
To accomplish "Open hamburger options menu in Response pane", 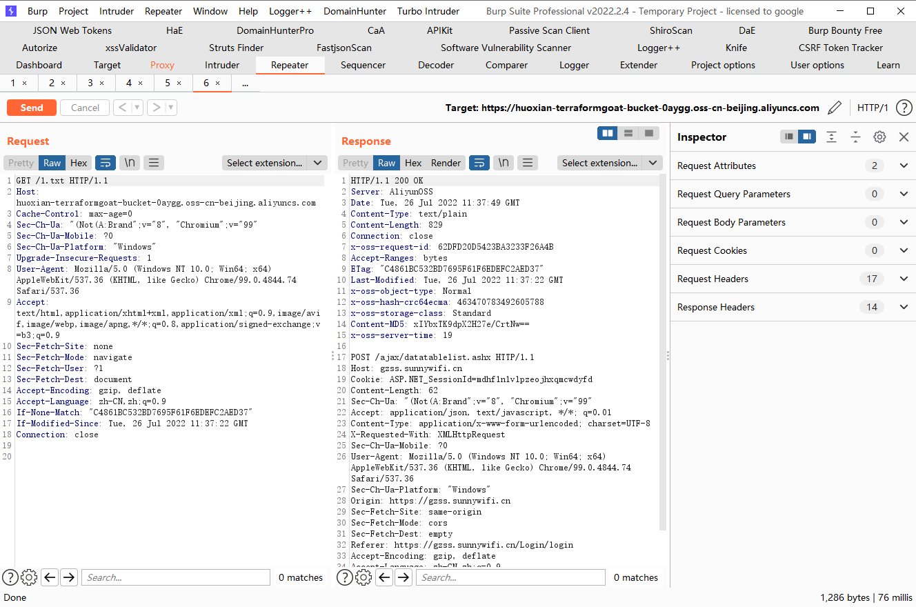I will tap(528, 163).
